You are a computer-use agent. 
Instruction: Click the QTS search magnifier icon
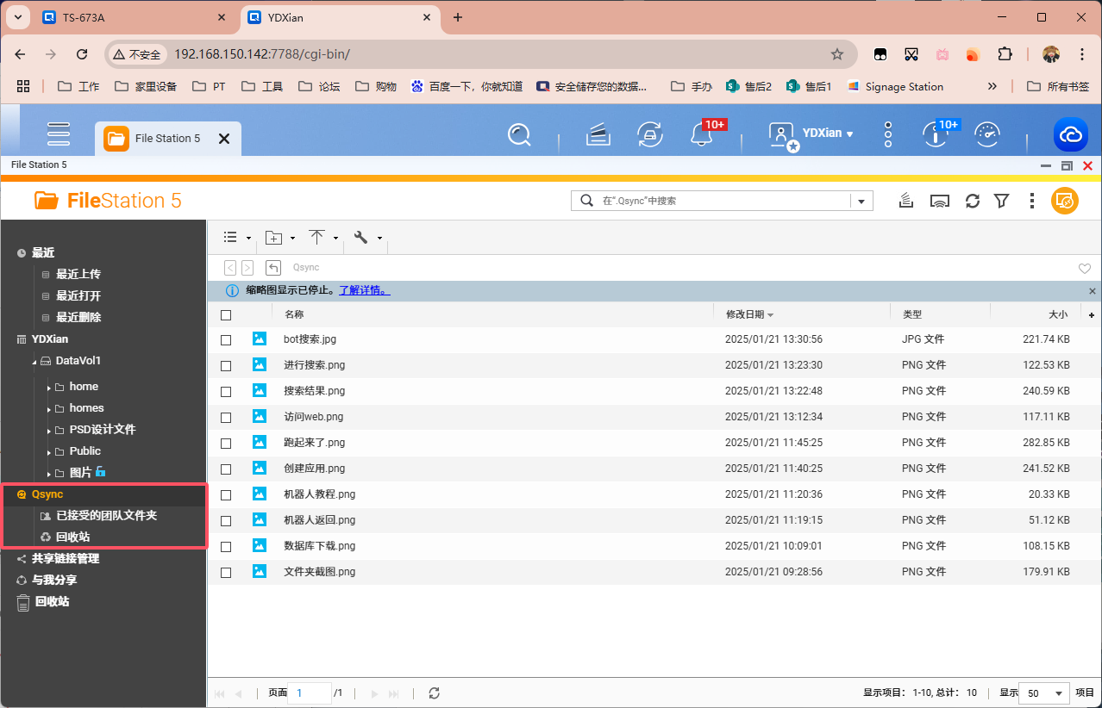(x=519, y=134)
